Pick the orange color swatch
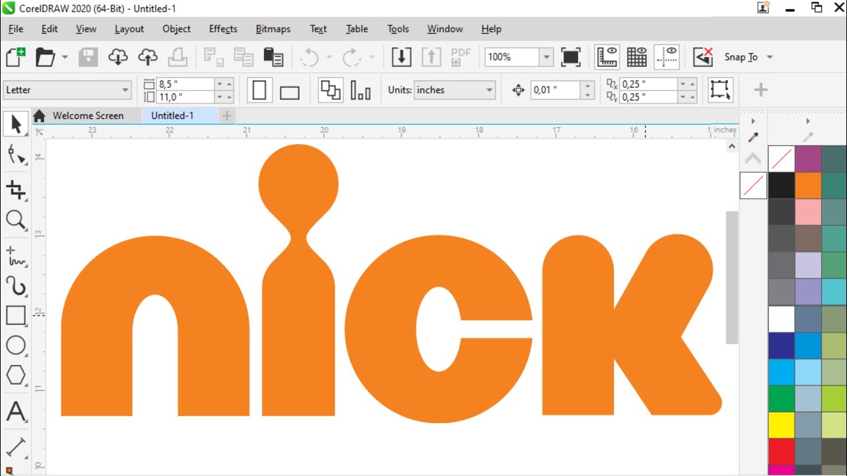 click(x=807, y=186)
